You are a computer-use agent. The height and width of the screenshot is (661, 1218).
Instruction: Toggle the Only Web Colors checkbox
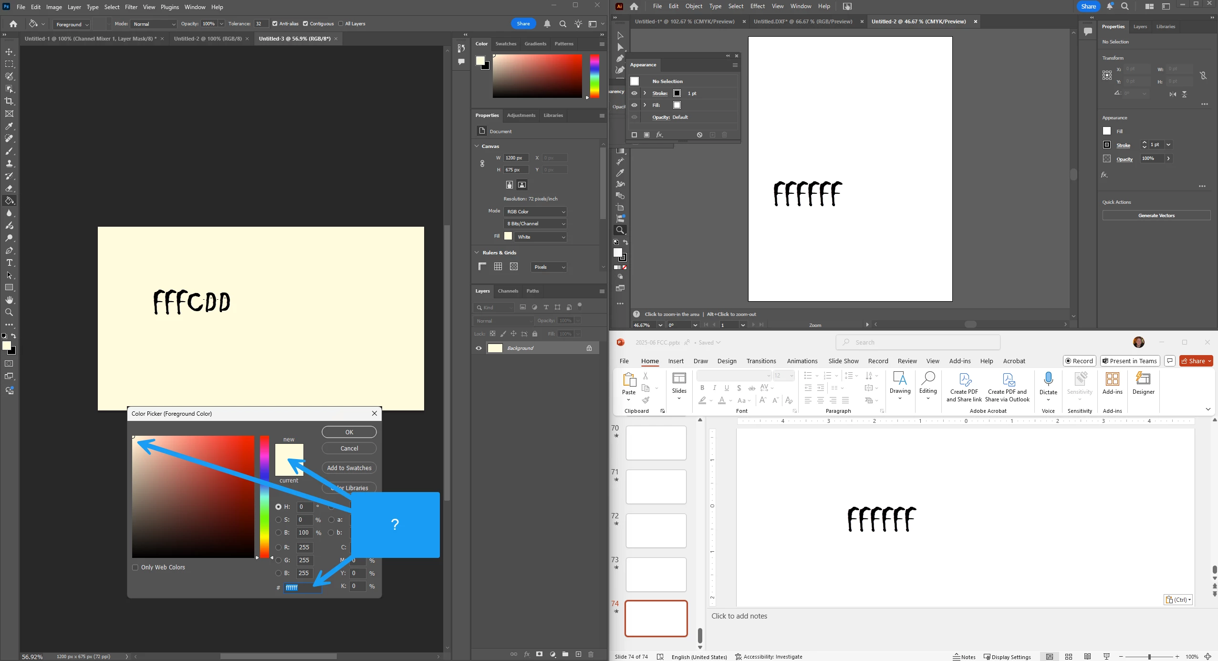coord(135,567)
